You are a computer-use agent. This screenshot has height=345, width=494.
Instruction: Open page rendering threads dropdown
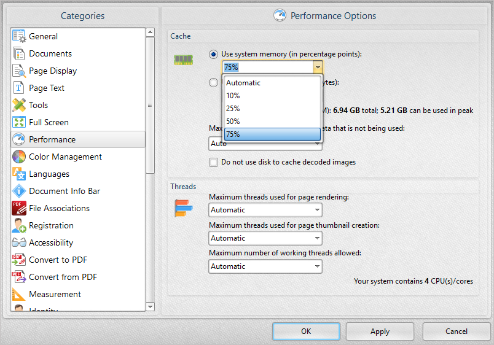265,210
